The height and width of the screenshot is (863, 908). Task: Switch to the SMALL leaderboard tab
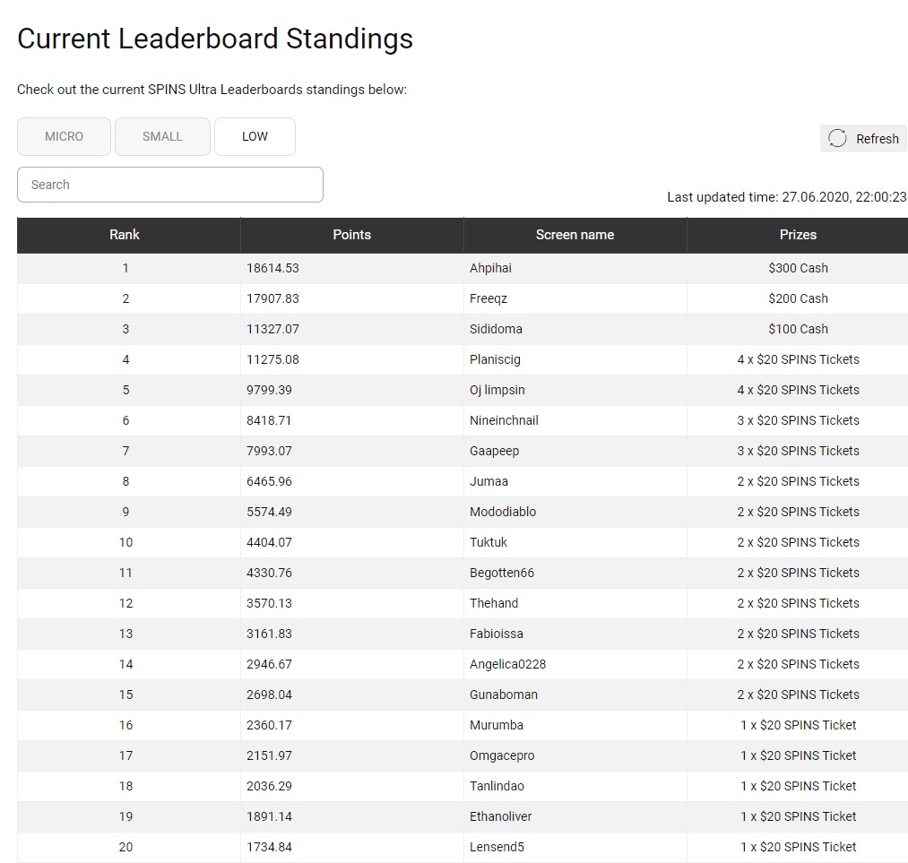pos(162,136)
